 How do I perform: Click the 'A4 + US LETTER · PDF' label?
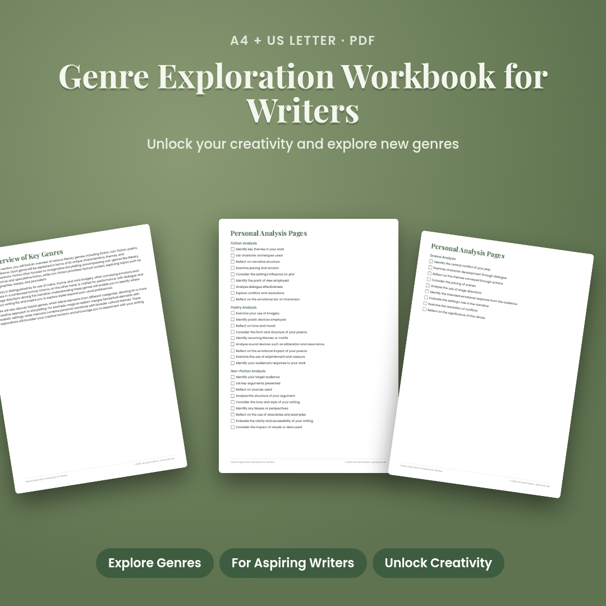(x=302, y=40)
